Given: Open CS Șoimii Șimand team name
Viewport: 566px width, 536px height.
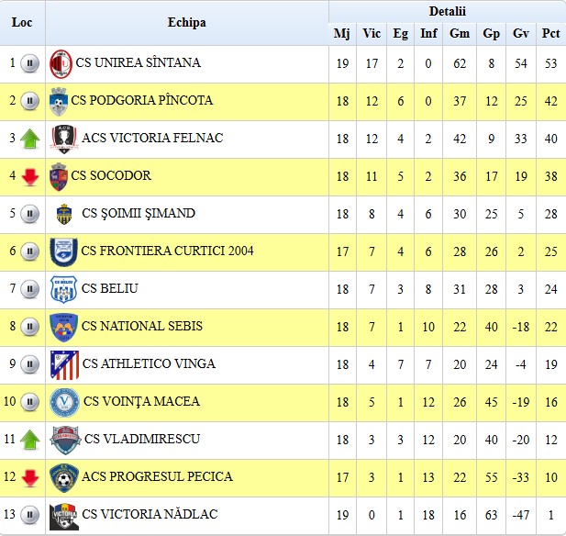Looking at the screenshot, I should (139, 213).
